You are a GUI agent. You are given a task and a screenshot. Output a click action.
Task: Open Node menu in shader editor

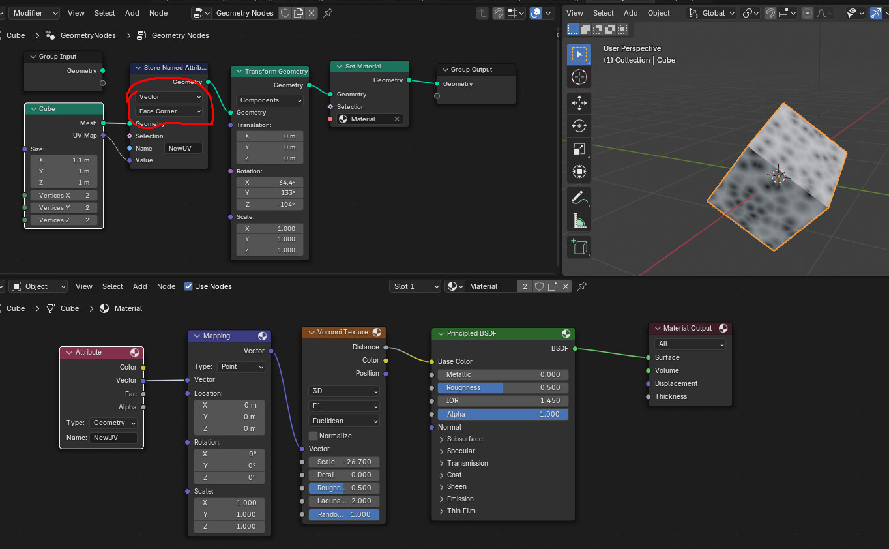[x=166, y=286]
